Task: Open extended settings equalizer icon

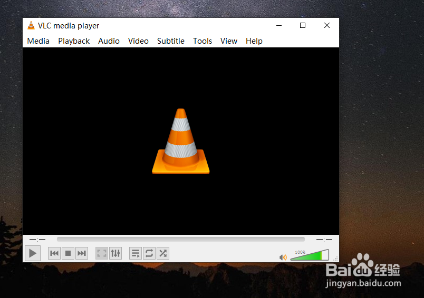Action: coord(115,253)
